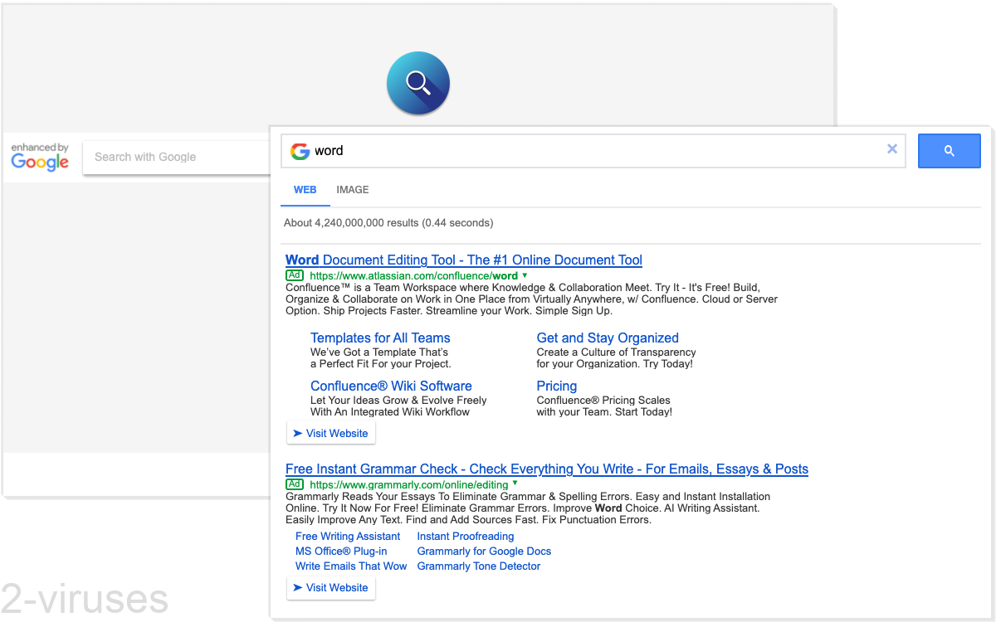Open the 'Free Instant Grammar Check' result
This screenshot has height=622, width=996.
(x=546, y=469)
